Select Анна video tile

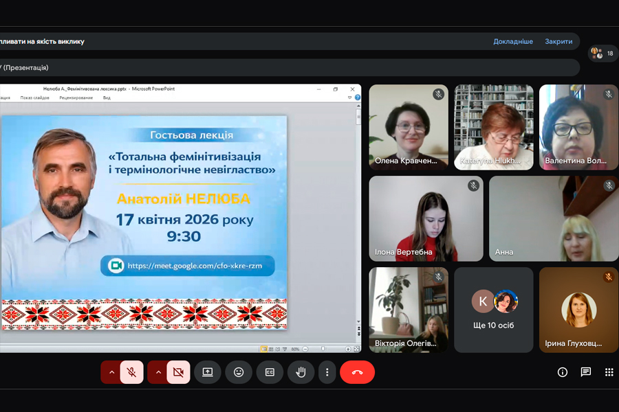[554, 218]
